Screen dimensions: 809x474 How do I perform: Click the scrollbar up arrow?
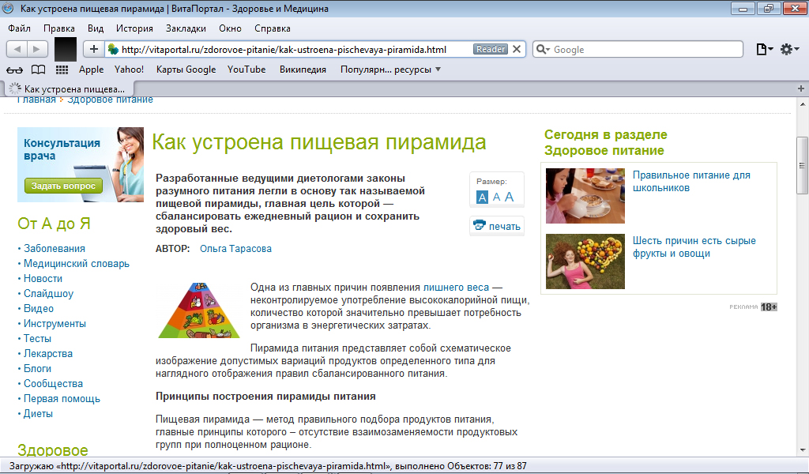[x=803, y=103]
